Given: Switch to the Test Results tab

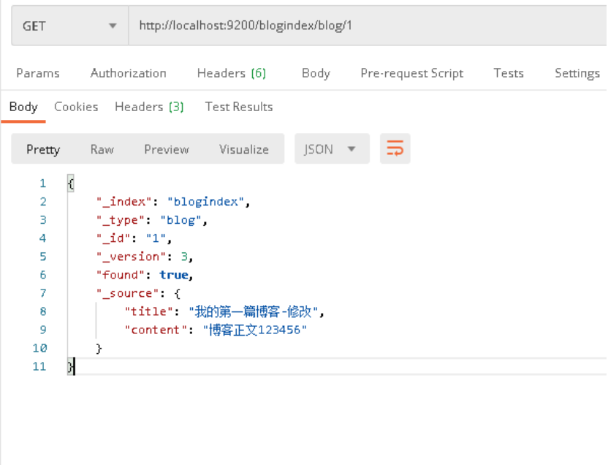Looking at the screenshot, I should pyautogui.click(x=238, y=106).
